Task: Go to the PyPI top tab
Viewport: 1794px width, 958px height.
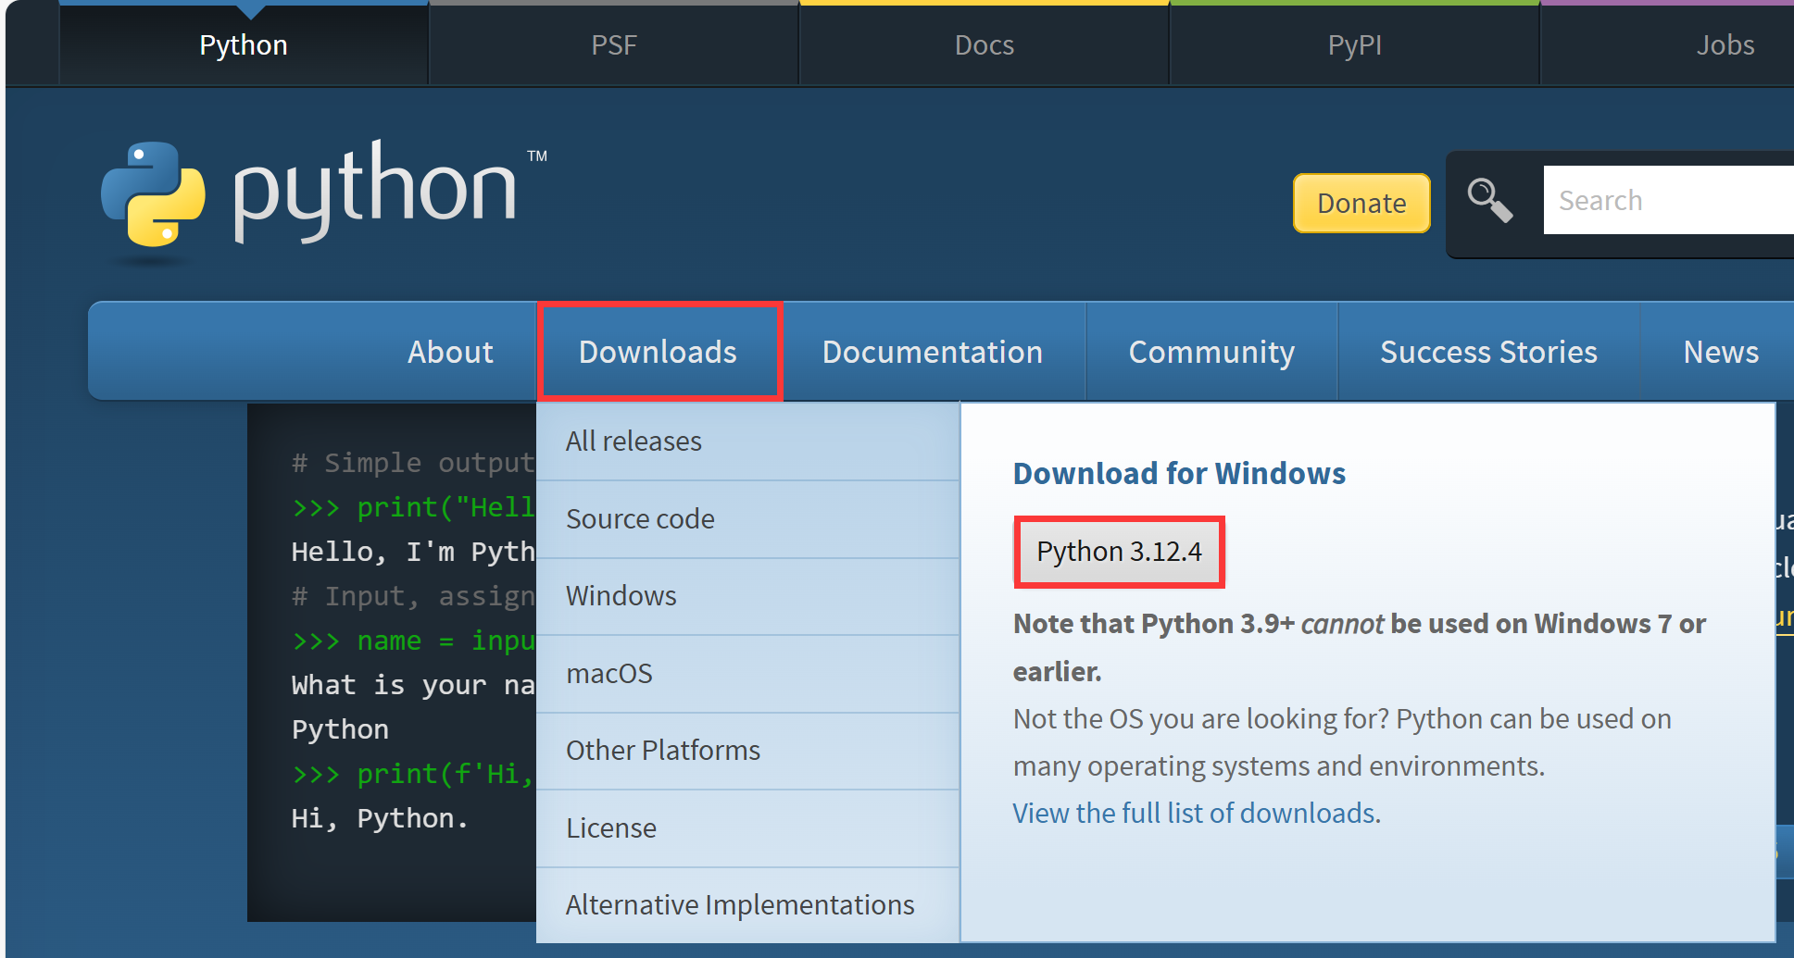Action: point(1355,44)
